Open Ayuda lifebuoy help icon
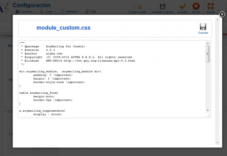This screenshot has height=156, width=227. [x=211, y=6]
